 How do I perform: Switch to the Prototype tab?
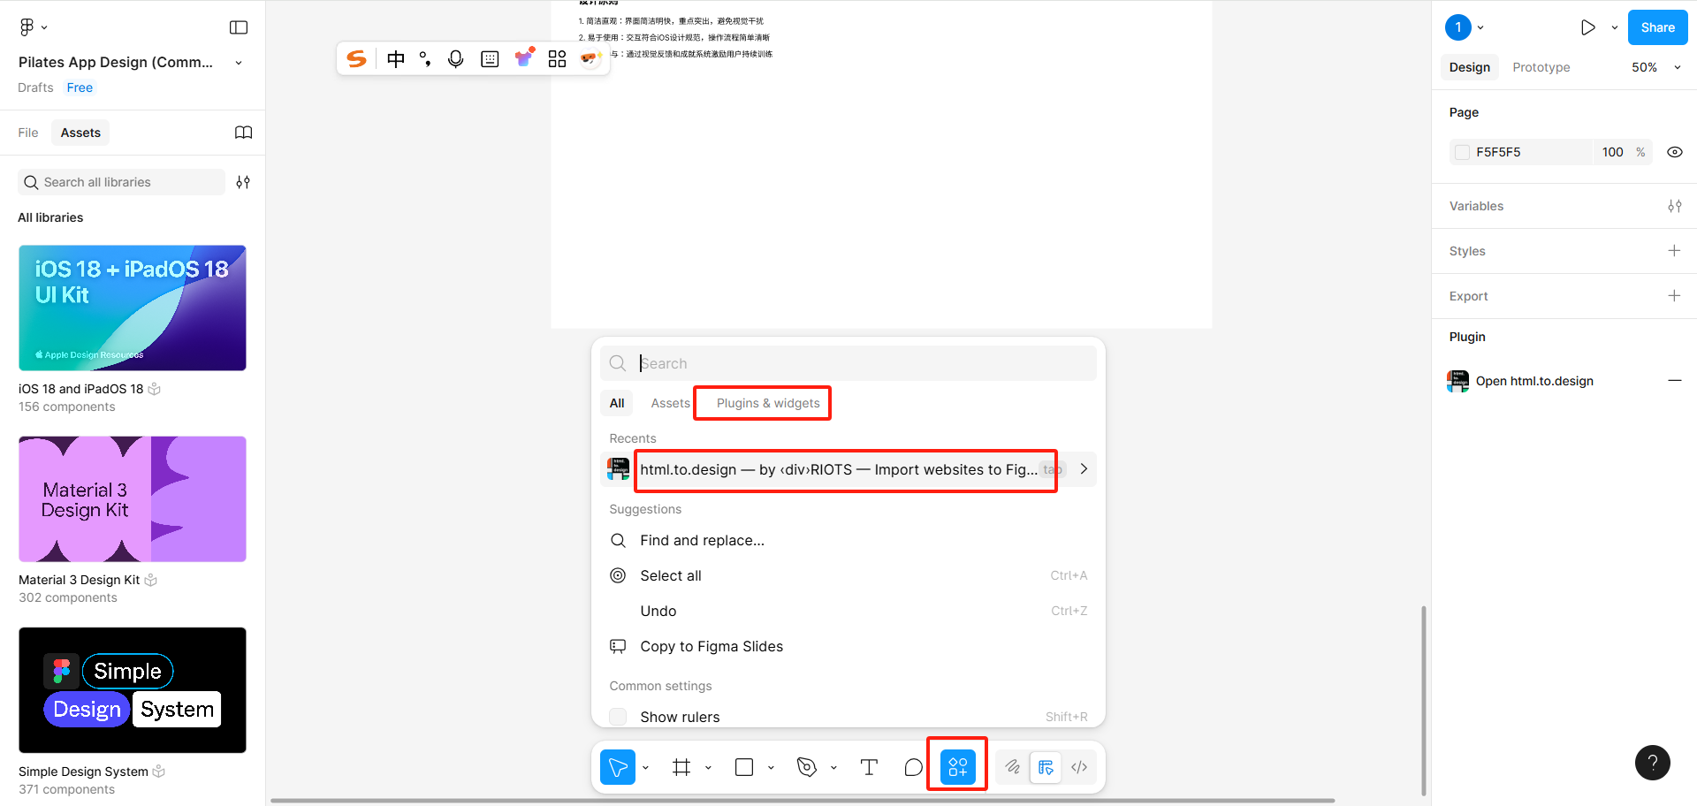(1541, 66)
